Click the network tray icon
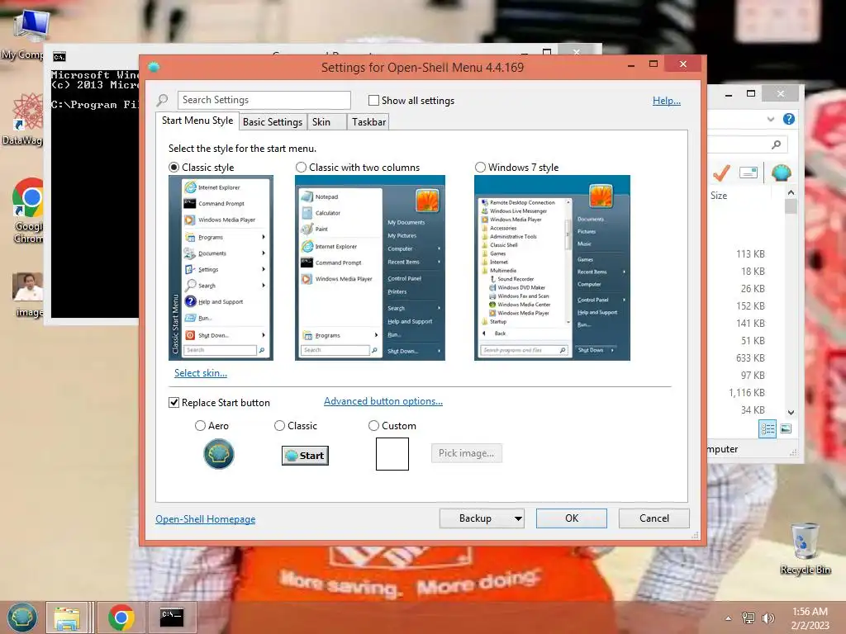This screenshot has height=634, width=846. (749, 618)
